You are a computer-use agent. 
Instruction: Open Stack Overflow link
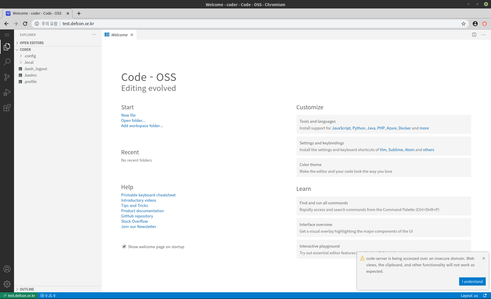(x=134, y=221)
